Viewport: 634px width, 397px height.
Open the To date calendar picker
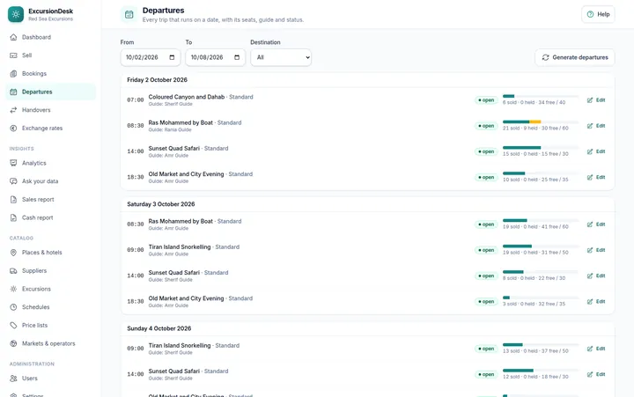[237, 57]
